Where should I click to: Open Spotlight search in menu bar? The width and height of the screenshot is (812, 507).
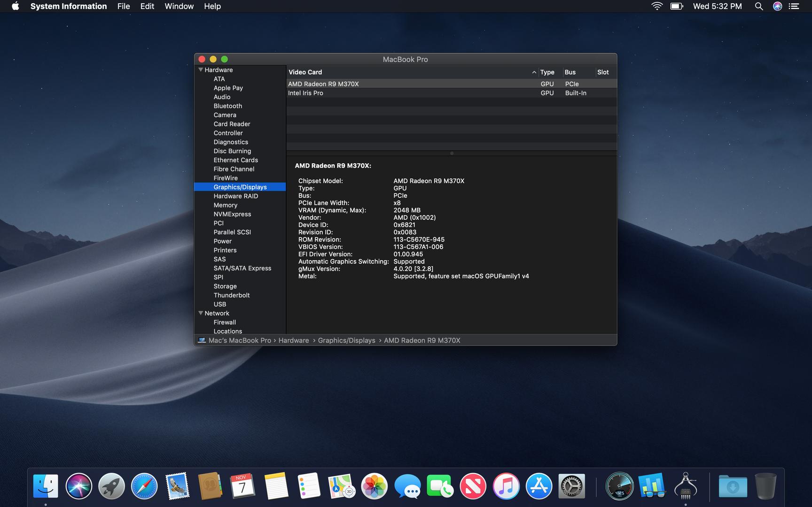[758, 6]
